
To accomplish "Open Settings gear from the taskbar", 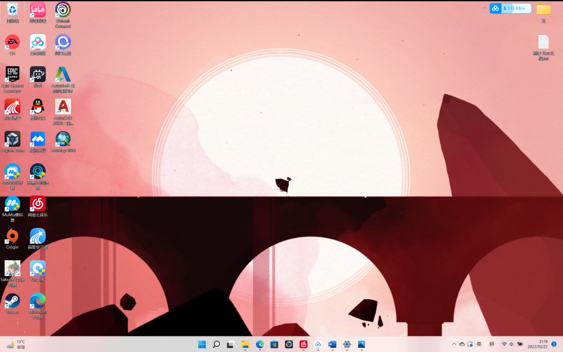I will [347, 345].
